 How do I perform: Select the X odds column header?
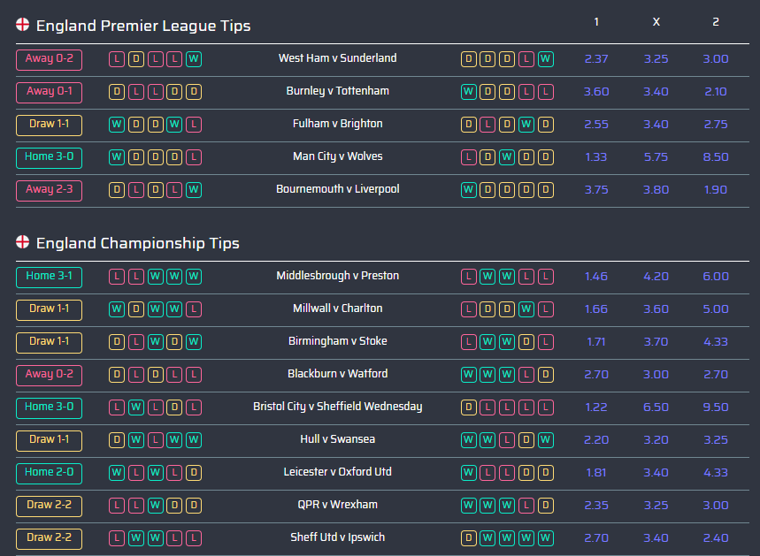click(656, 21)
